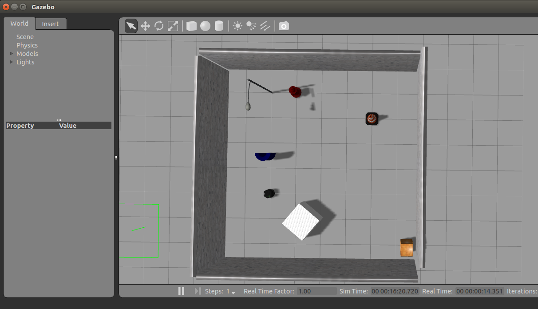The height and width of the screenshot is (309, 538).
Task: Expand the Lights tree node
Action: tap(12, 62)
